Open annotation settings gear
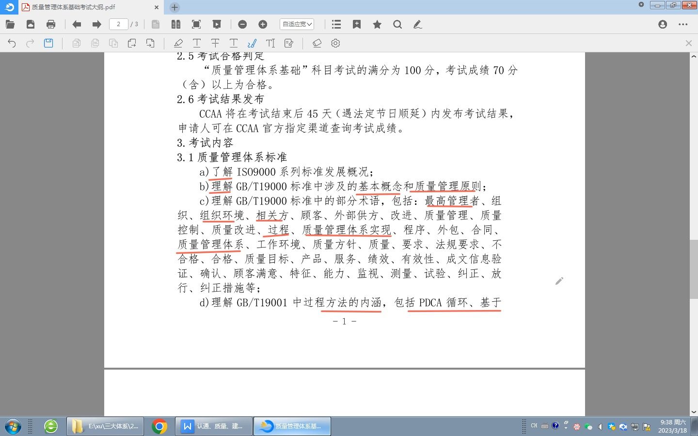 pyautogui.click(x=335, y=43)
